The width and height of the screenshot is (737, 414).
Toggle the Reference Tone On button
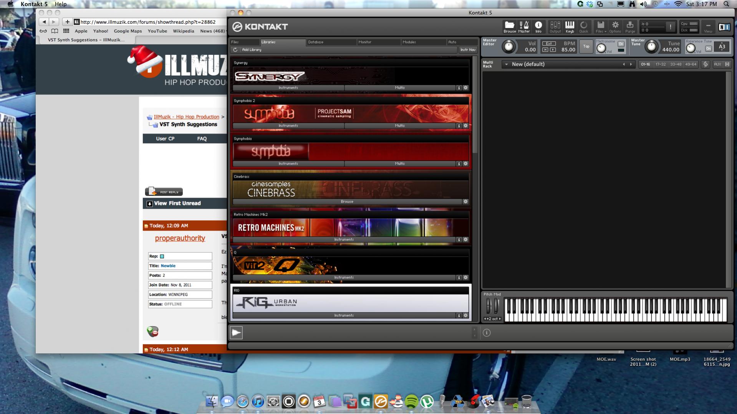[708, 49]
